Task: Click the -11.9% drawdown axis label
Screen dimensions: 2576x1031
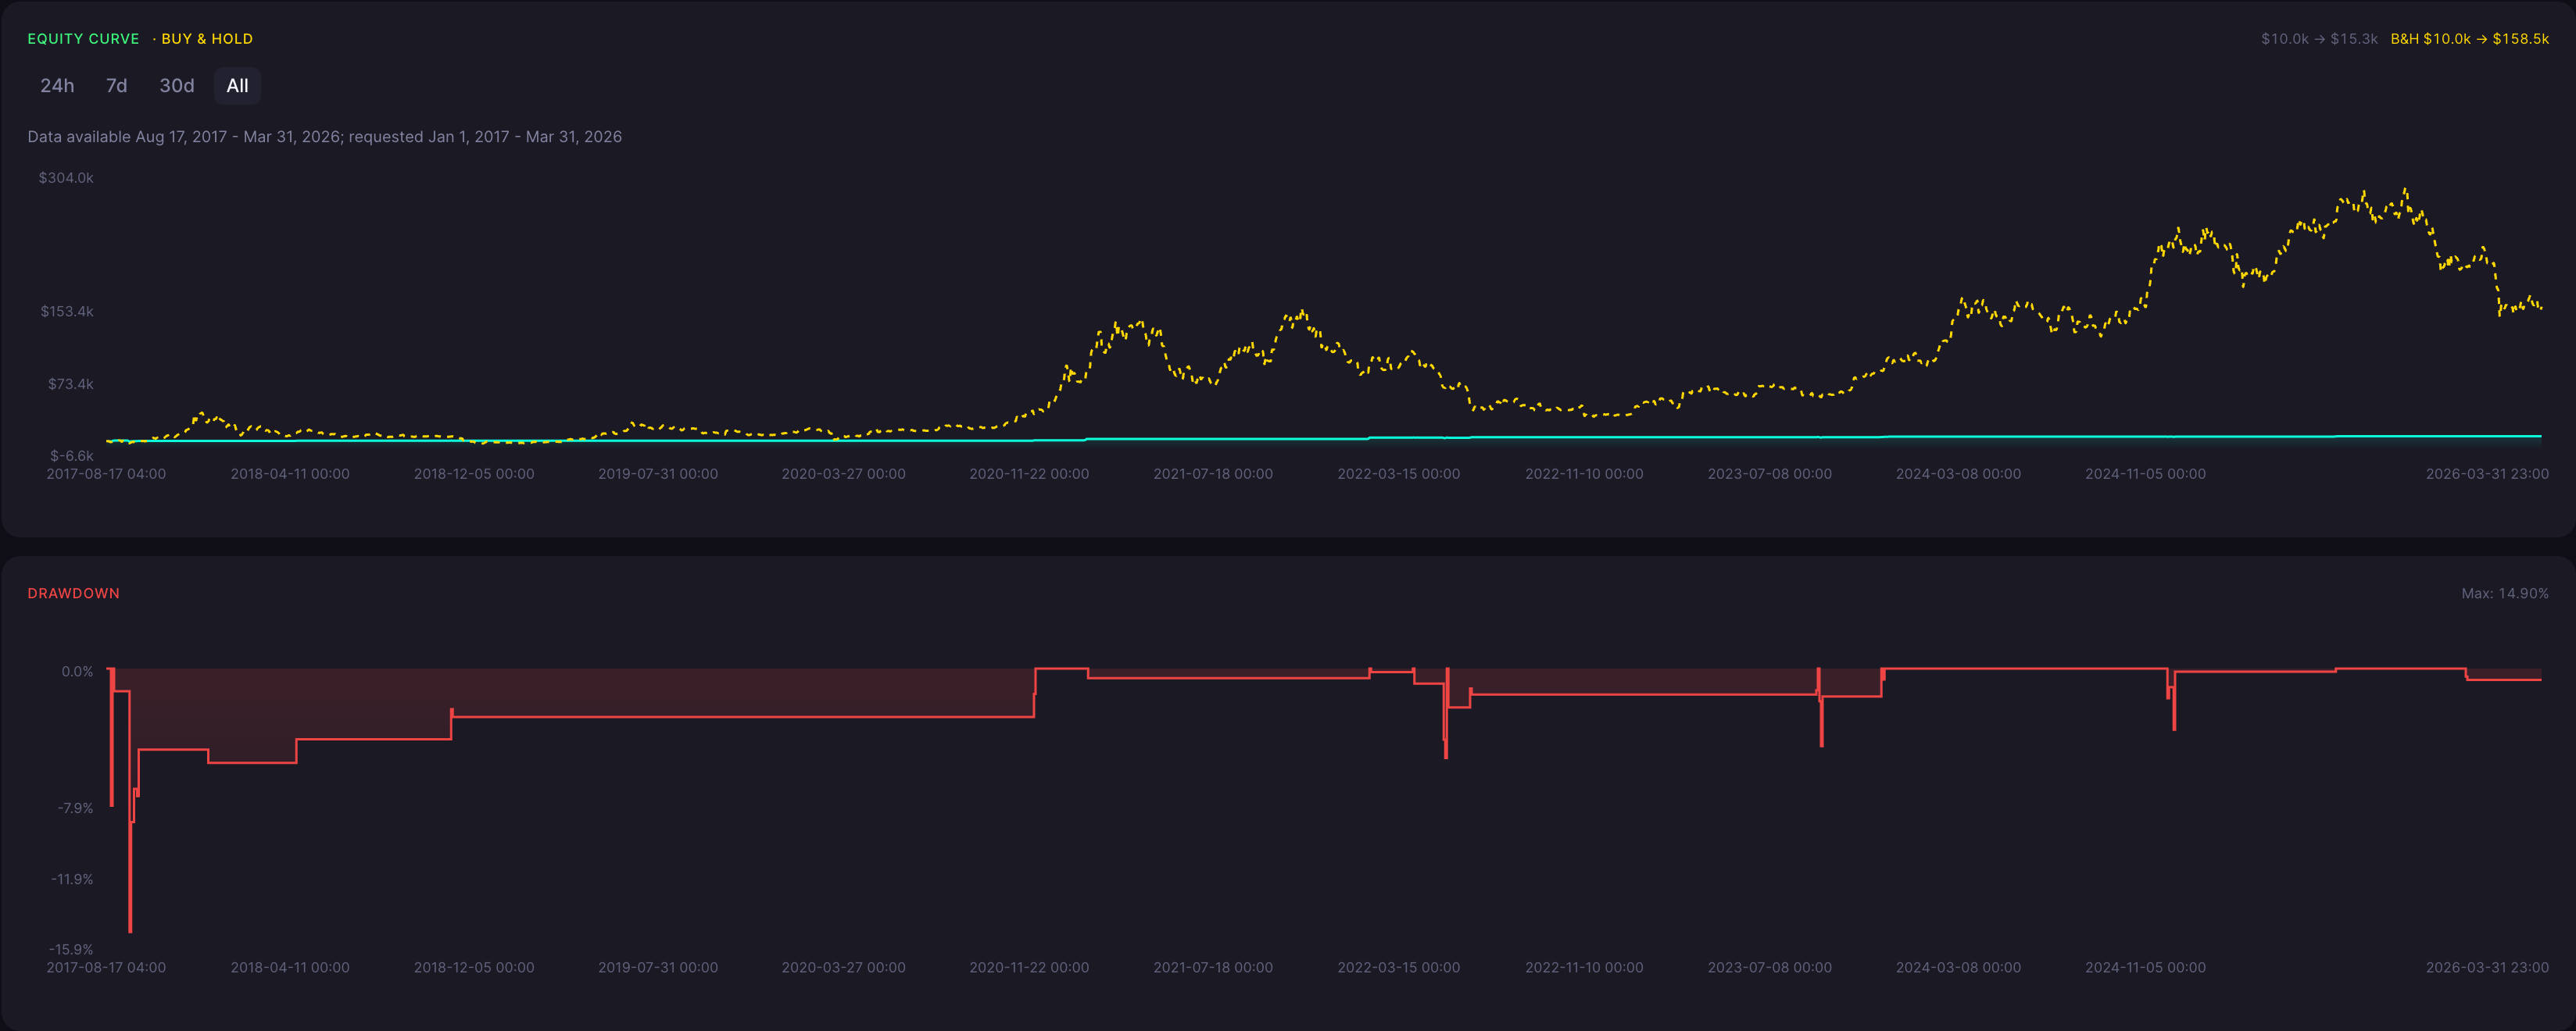Action: [x=72, y=879]
